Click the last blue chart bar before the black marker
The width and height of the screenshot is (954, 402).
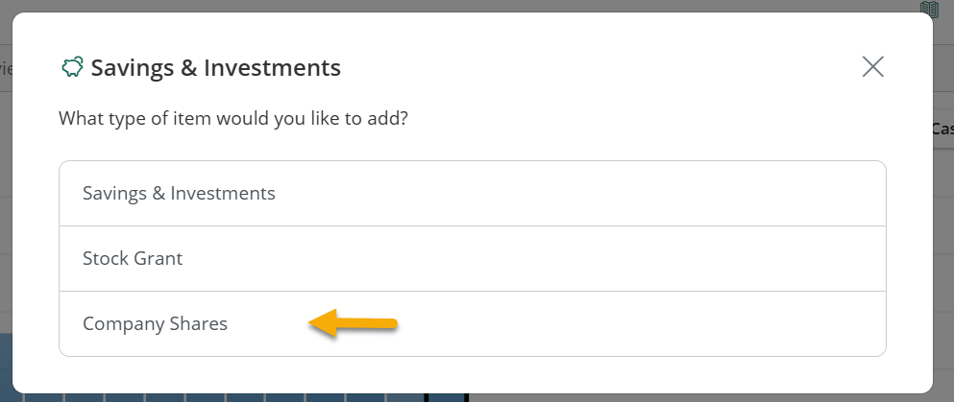click(404, 396)
